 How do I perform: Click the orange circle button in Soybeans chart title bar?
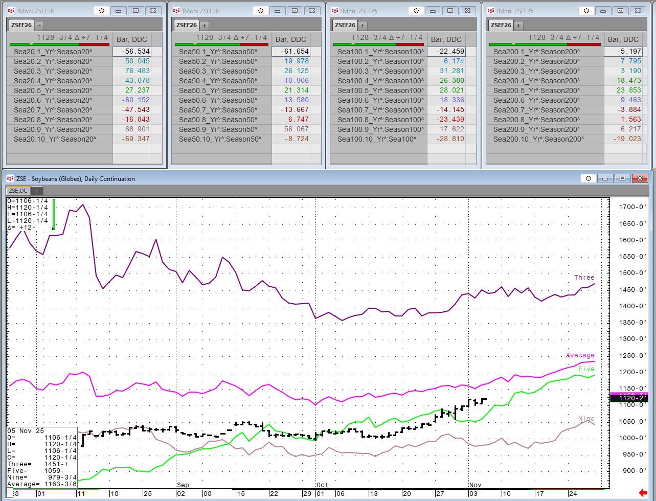(x=588, y=178)
